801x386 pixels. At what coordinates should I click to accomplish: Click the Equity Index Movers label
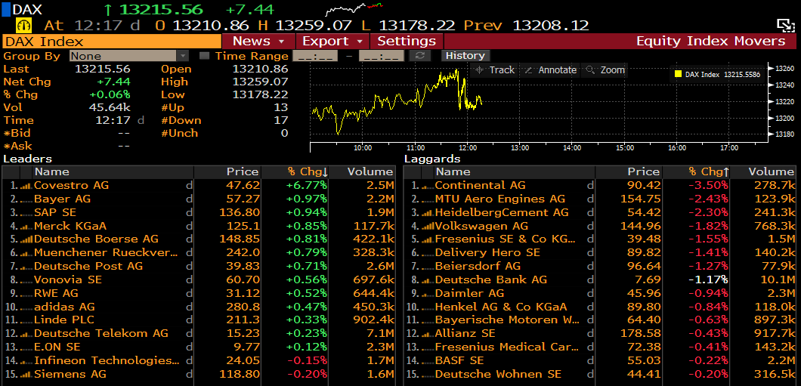point(710,42)
